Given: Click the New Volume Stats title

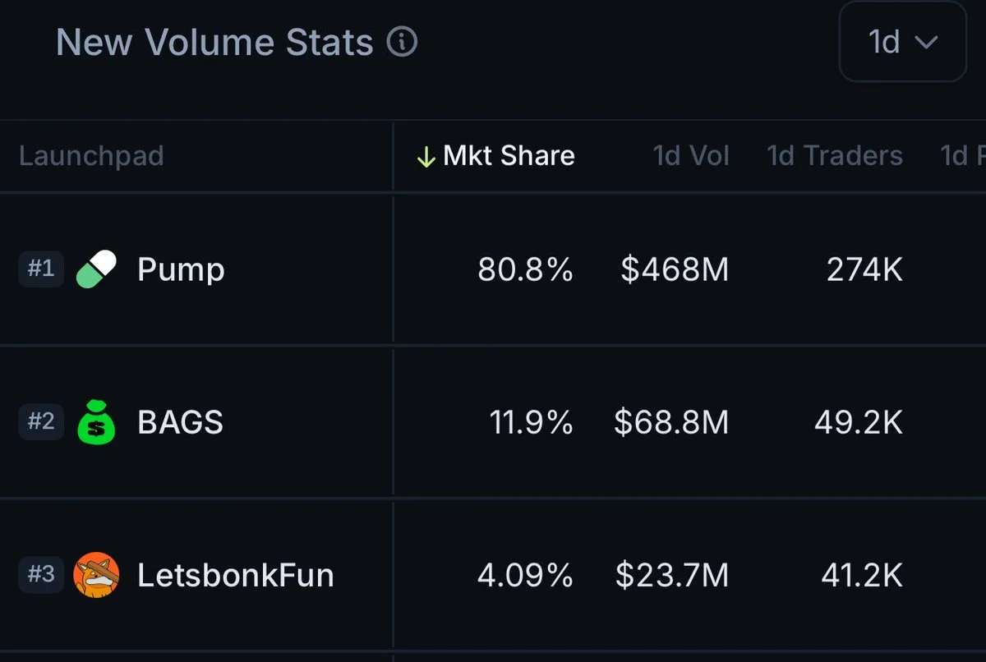Looking at the screenshot, I should click(214, 42).
